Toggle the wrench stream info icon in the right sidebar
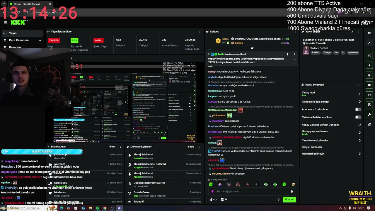 coord(369,114)
